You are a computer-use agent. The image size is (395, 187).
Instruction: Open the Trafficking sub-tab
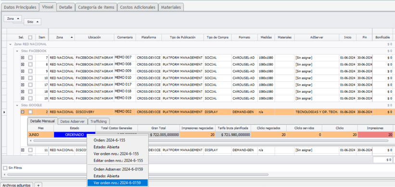click(x=99, y=121)
